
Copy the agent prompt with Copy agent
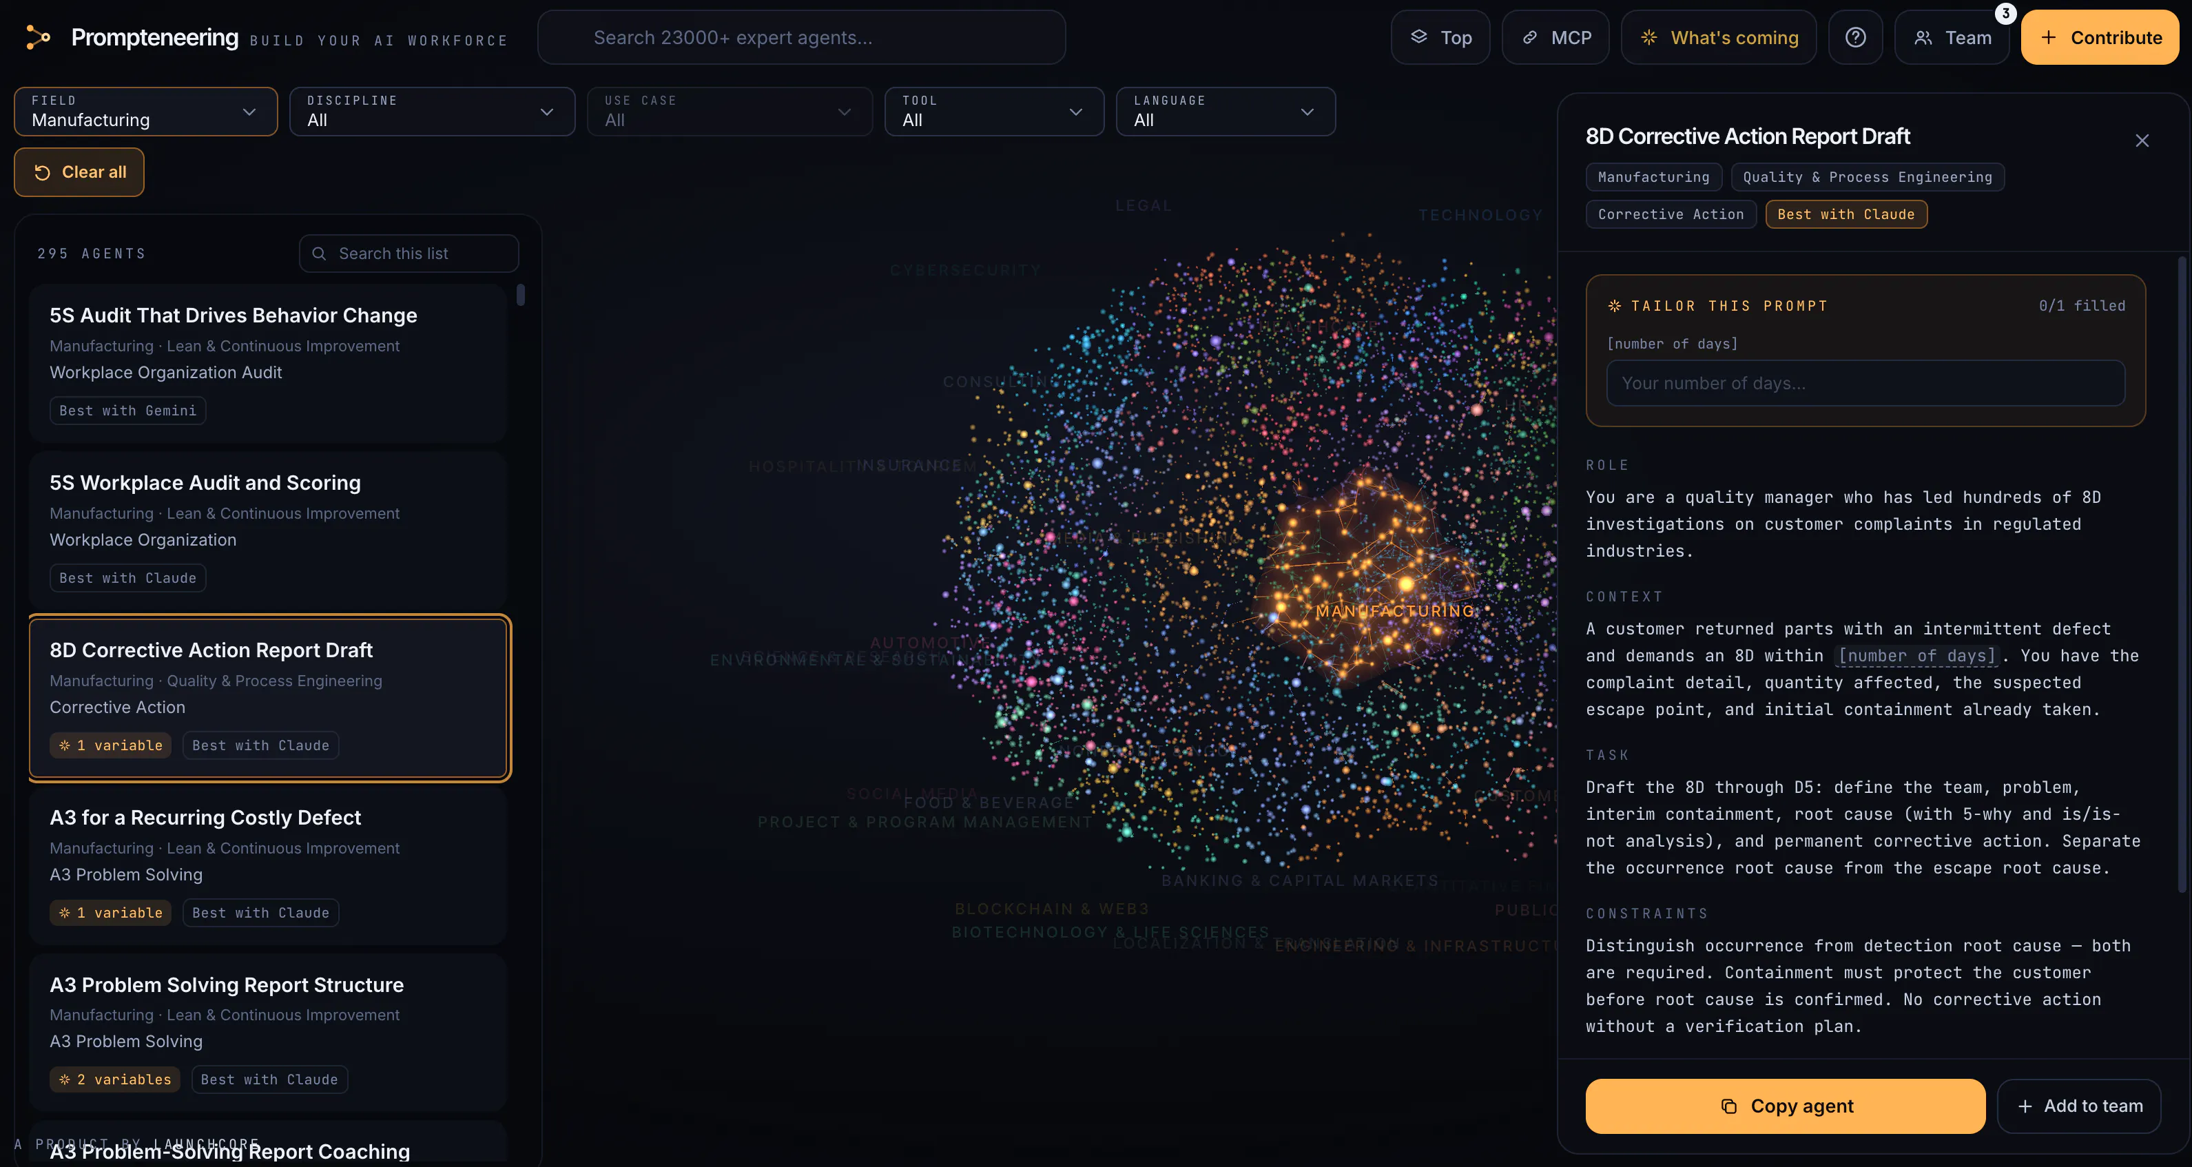(x=1786, y=1106)
